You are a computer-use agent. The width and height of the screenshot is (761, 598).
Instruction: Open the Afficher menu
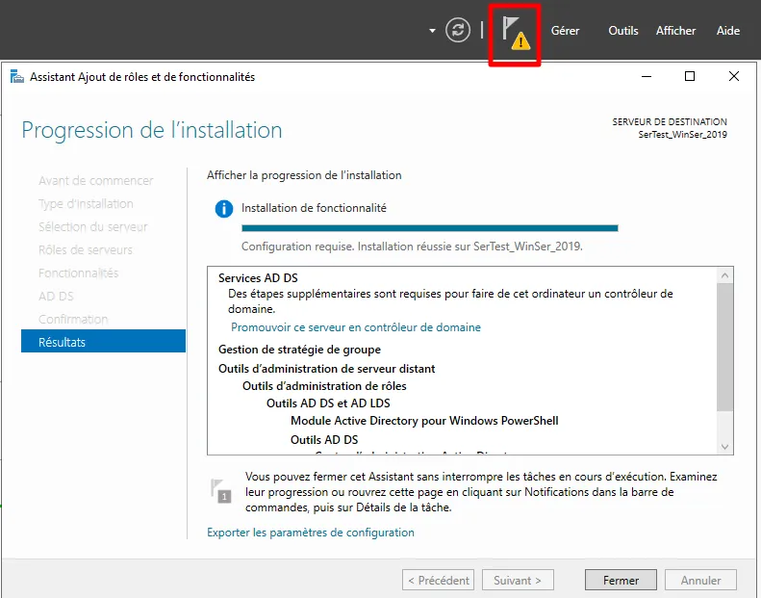(675, 31)
